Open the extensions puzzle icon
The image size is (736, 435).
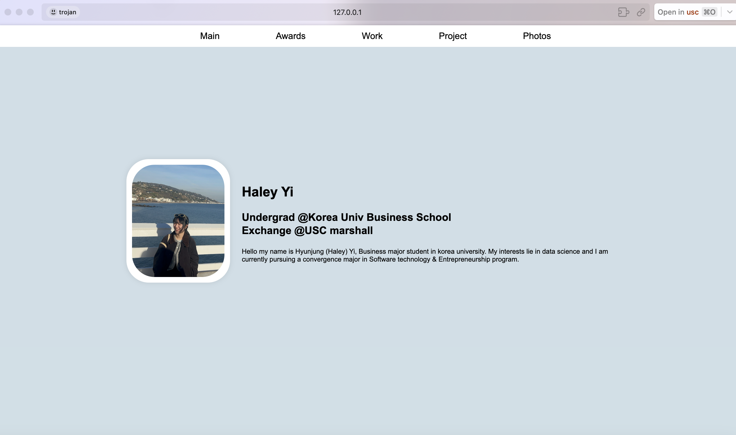coord(623,12)
